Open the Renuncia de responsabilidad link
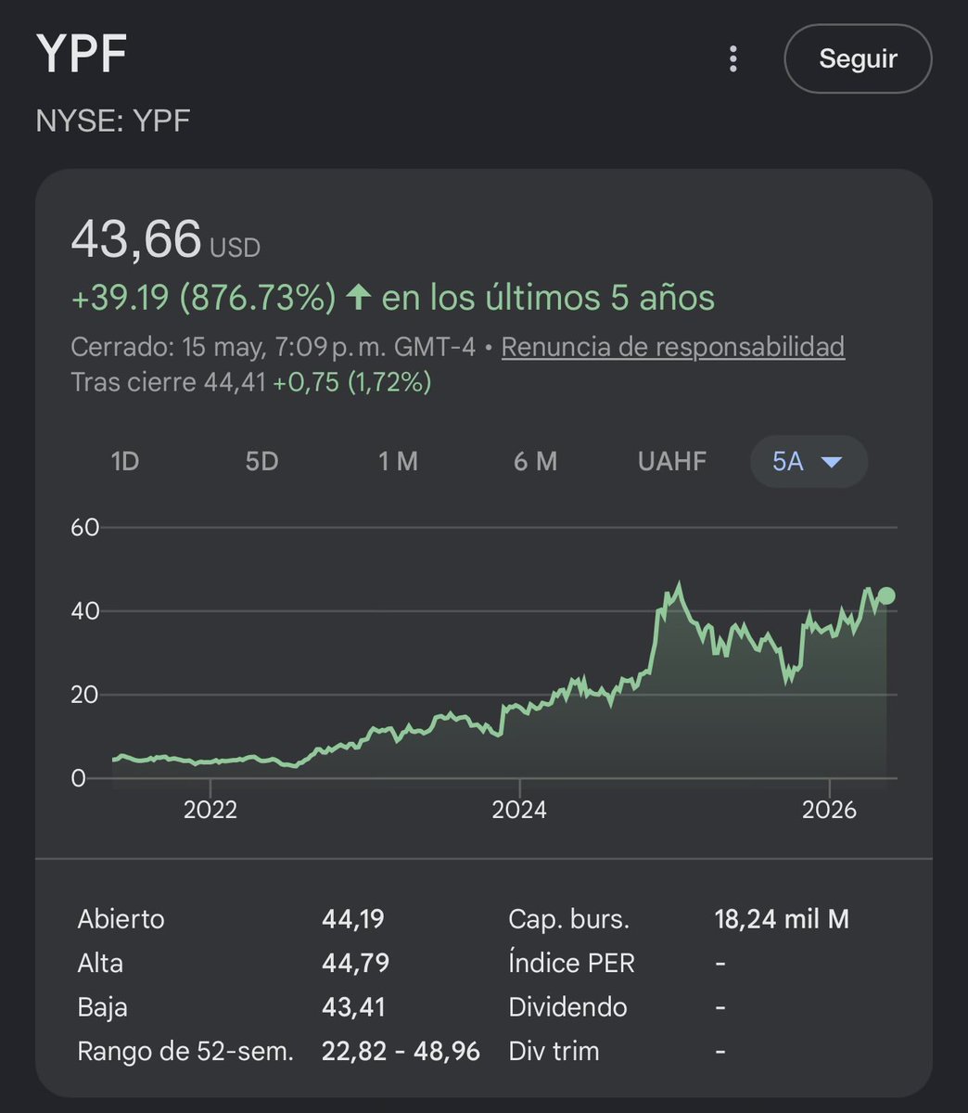 click(x=673, y=347)
